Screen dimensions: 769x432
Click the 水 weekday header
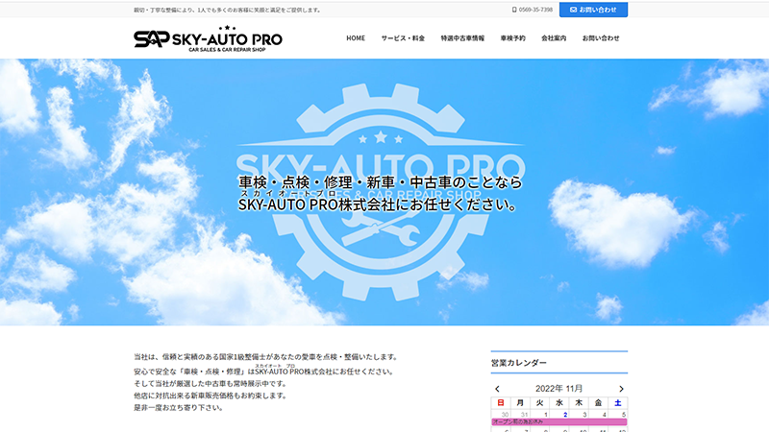pyautogui.click(x=559, y=403)
